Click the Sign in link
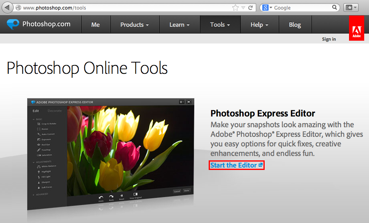This screenshot has width=369, height=223. coord(329,39)
